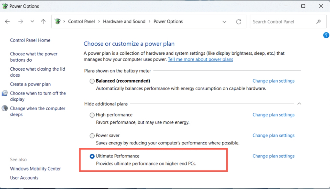Image resolution: width=330 pixels, height=189 pixels.
Task: Collapse the Hide additional plans section
Action: [x=299, y=104]
